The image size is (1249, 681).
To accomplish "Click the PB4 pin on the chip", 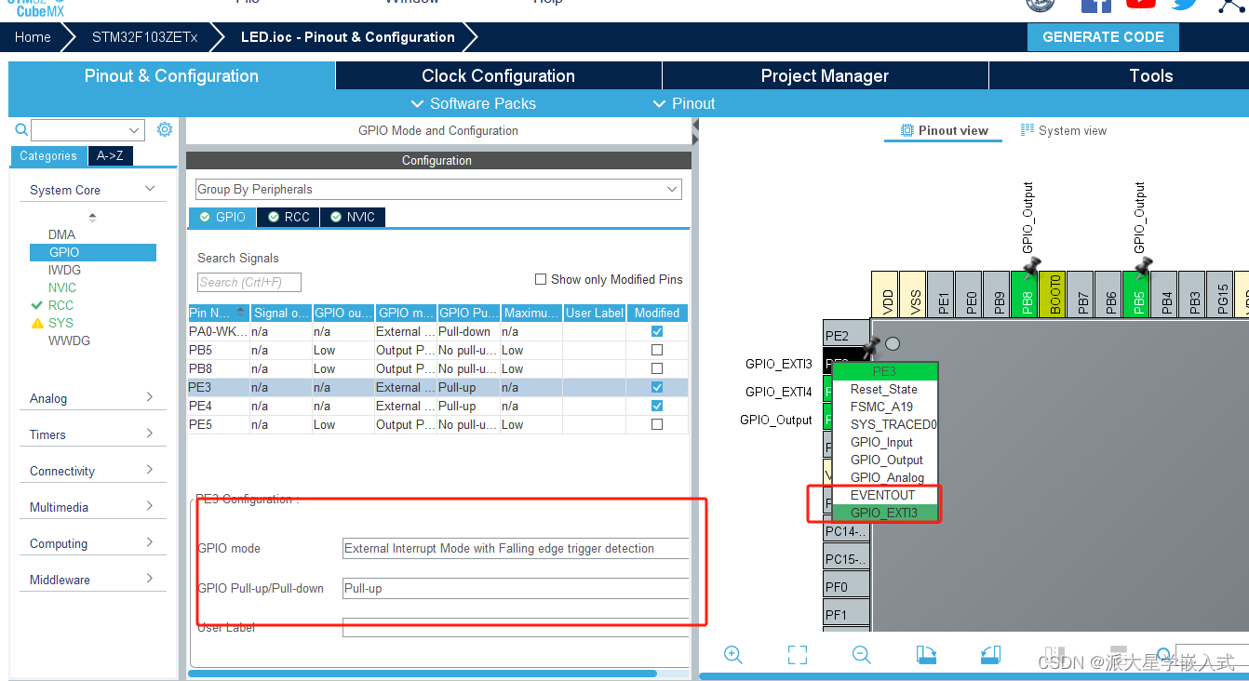I will (x=1164, y=296).
